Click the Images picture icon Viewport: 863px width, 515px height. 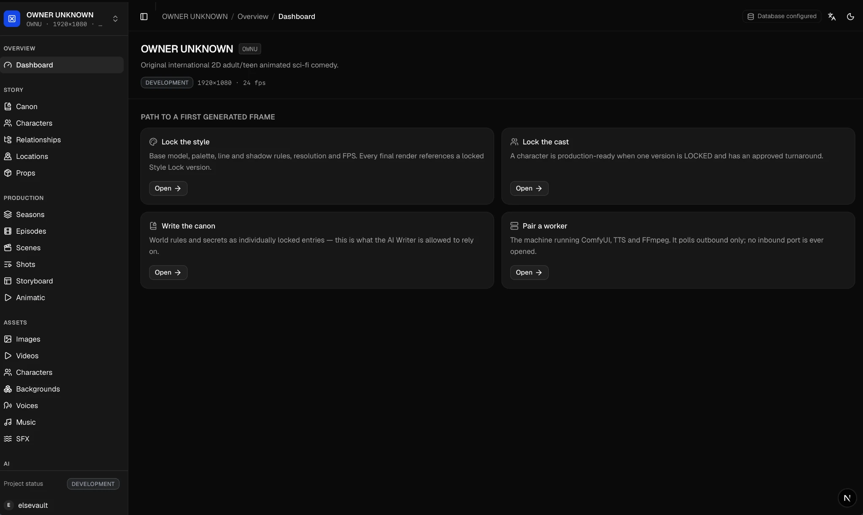pyautogui.click(x=8, y=339)
